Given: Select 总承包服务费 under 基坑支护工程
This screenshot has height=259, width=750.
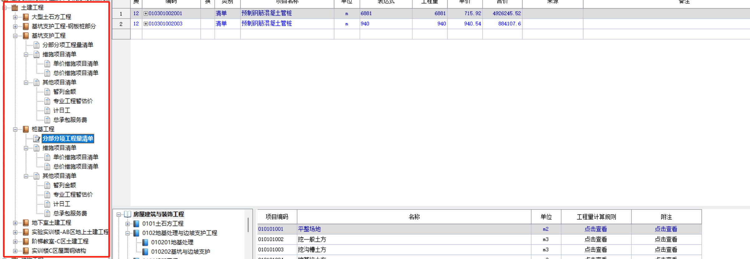Looking at the screenshot, I should click(70, 120).
